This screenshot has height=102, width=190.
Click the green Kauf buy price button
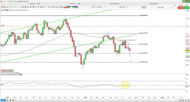pos(187,8)
